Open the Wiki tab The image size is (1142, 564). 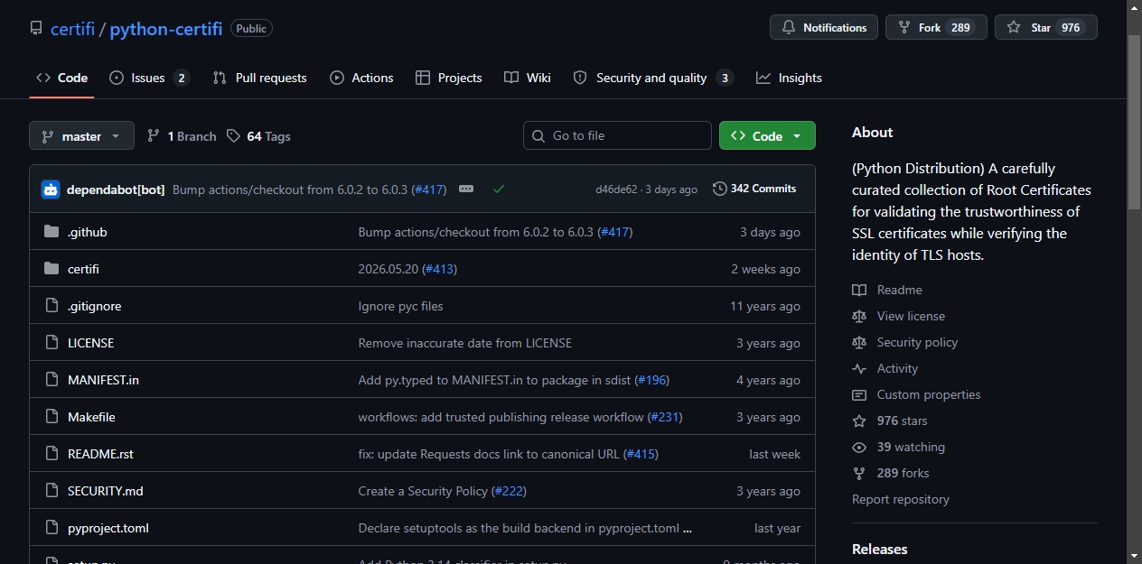(x=528, y=78)
